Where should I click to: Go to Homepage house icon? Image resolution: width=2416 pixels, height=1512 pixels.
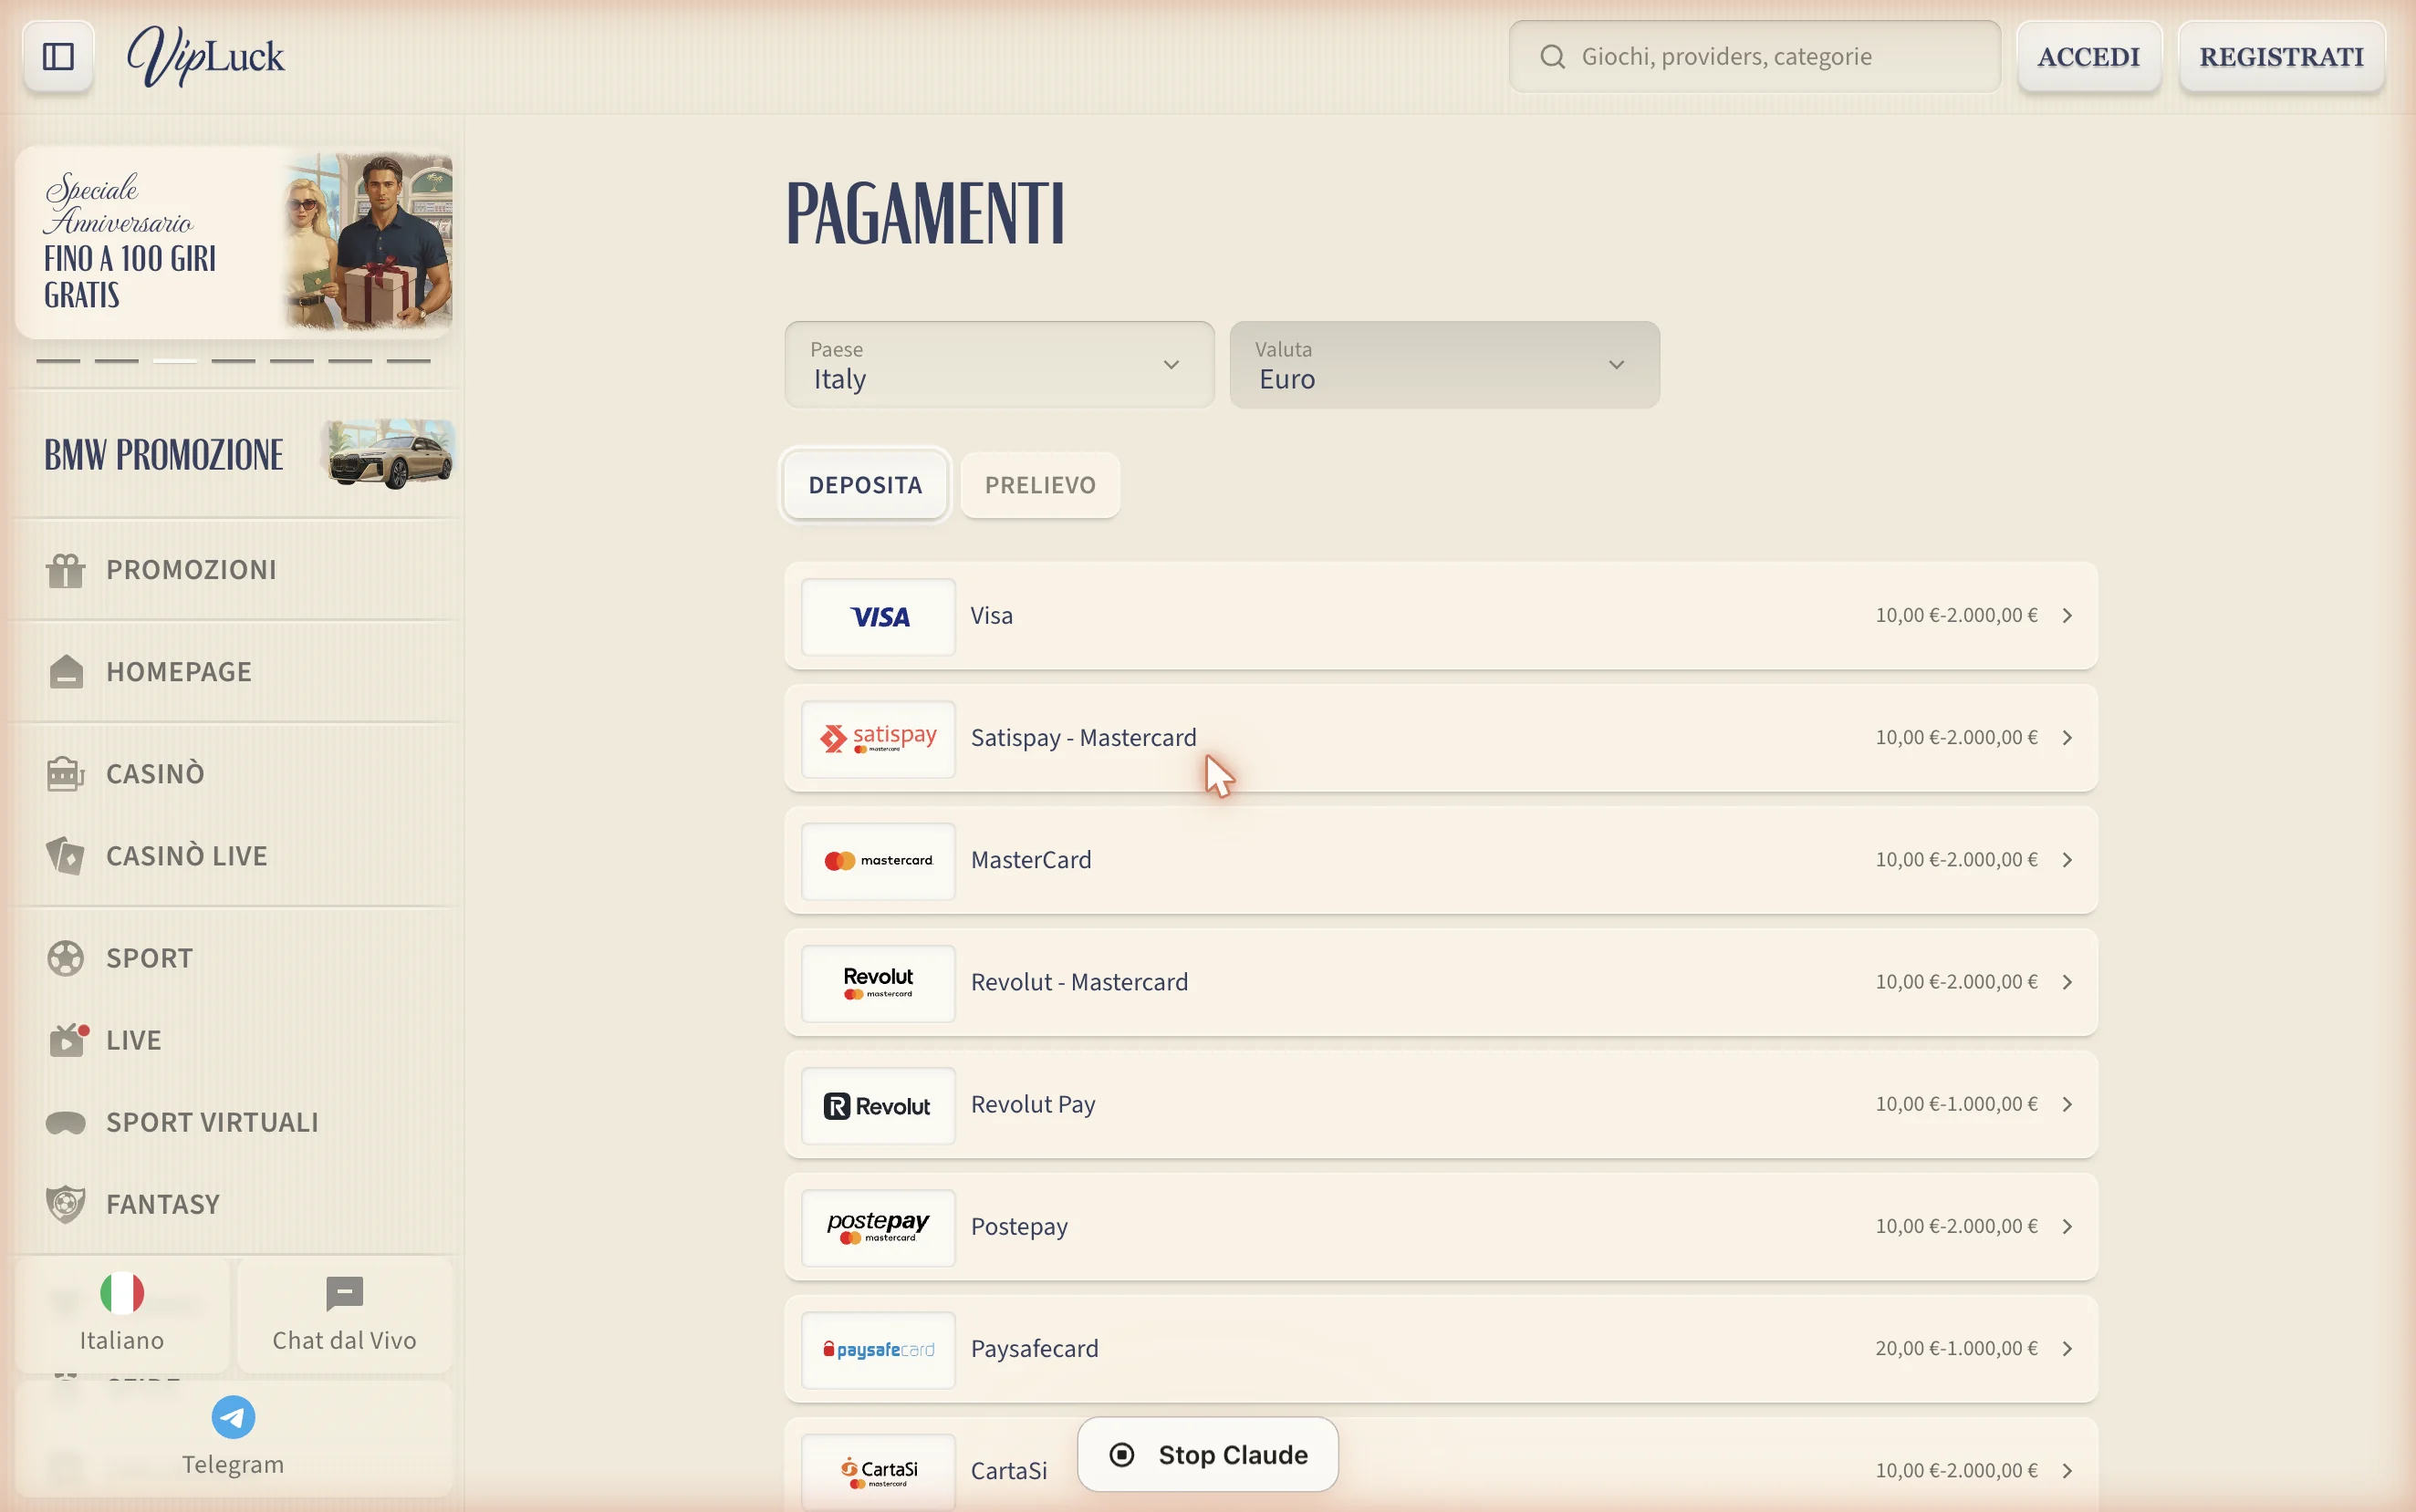click(66, 672)
